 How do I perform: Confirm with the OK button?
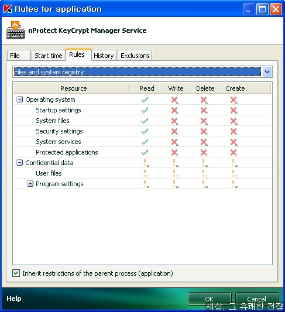(x=210, y=299)
